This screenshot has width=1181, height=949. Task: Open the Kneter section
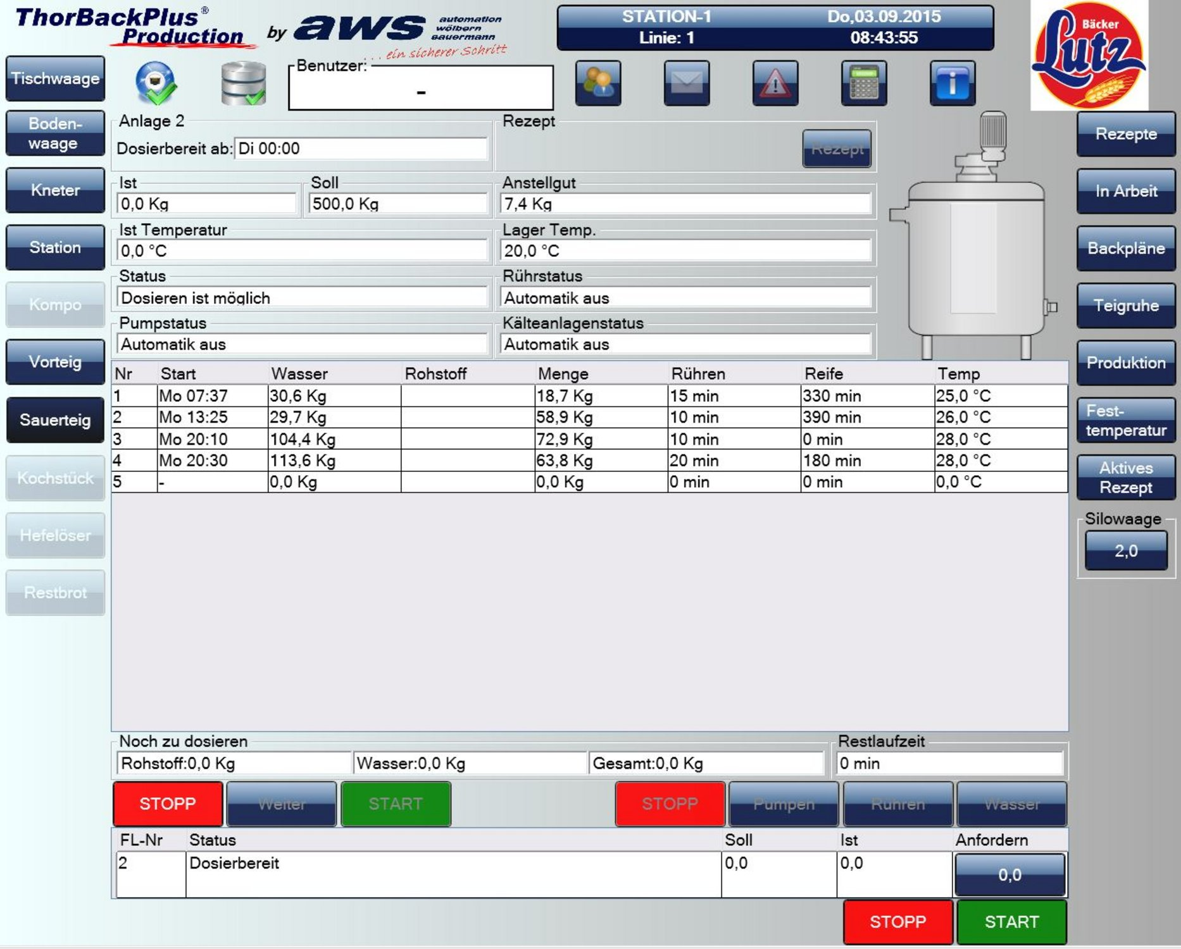[55, 190]
